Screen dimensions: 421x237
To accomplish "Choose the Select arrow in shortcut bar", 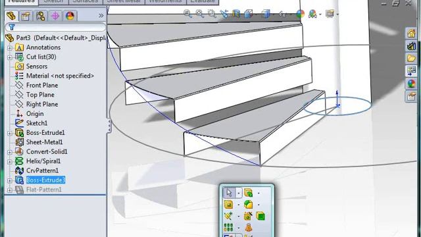I will (229, 193).
